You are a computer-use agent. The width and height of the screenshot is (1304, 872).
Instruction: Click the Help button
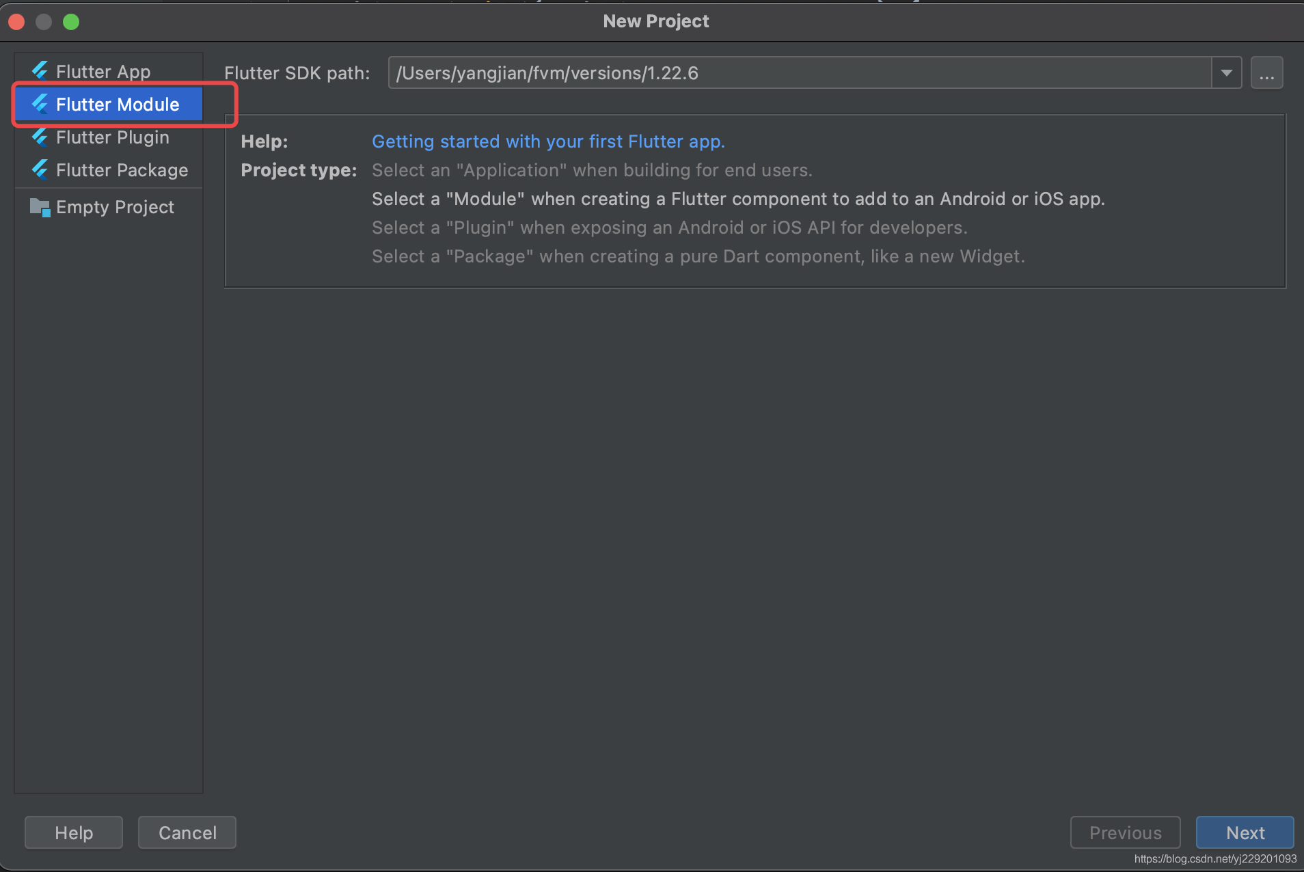coord(74,832)
